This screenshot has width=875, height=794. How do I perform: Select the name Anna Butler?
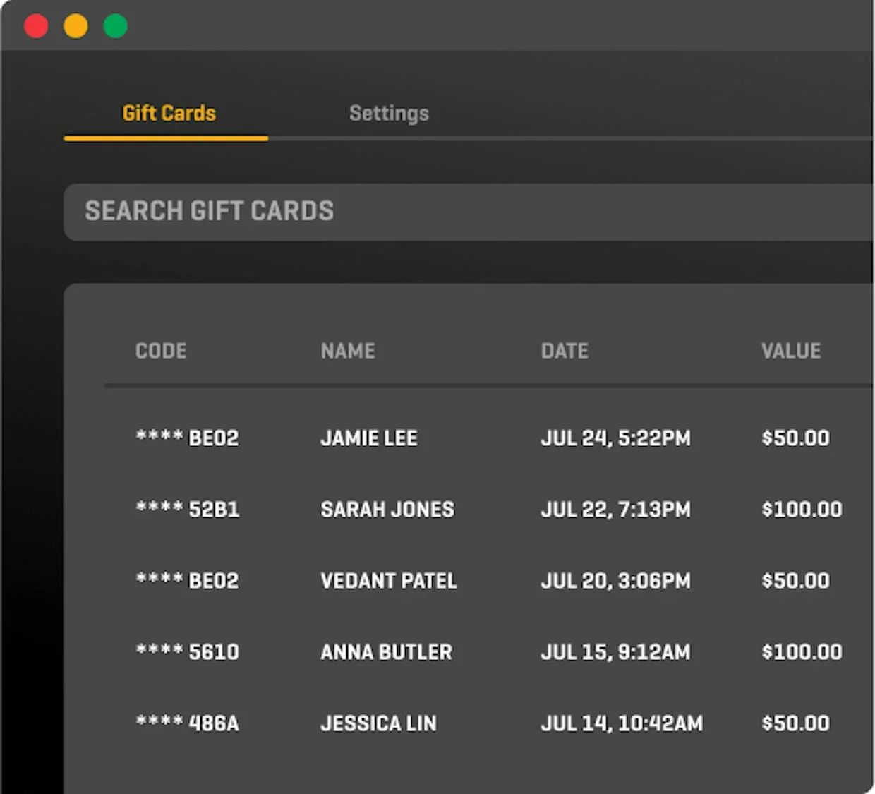pyautogui.click(x=386, y=652)
